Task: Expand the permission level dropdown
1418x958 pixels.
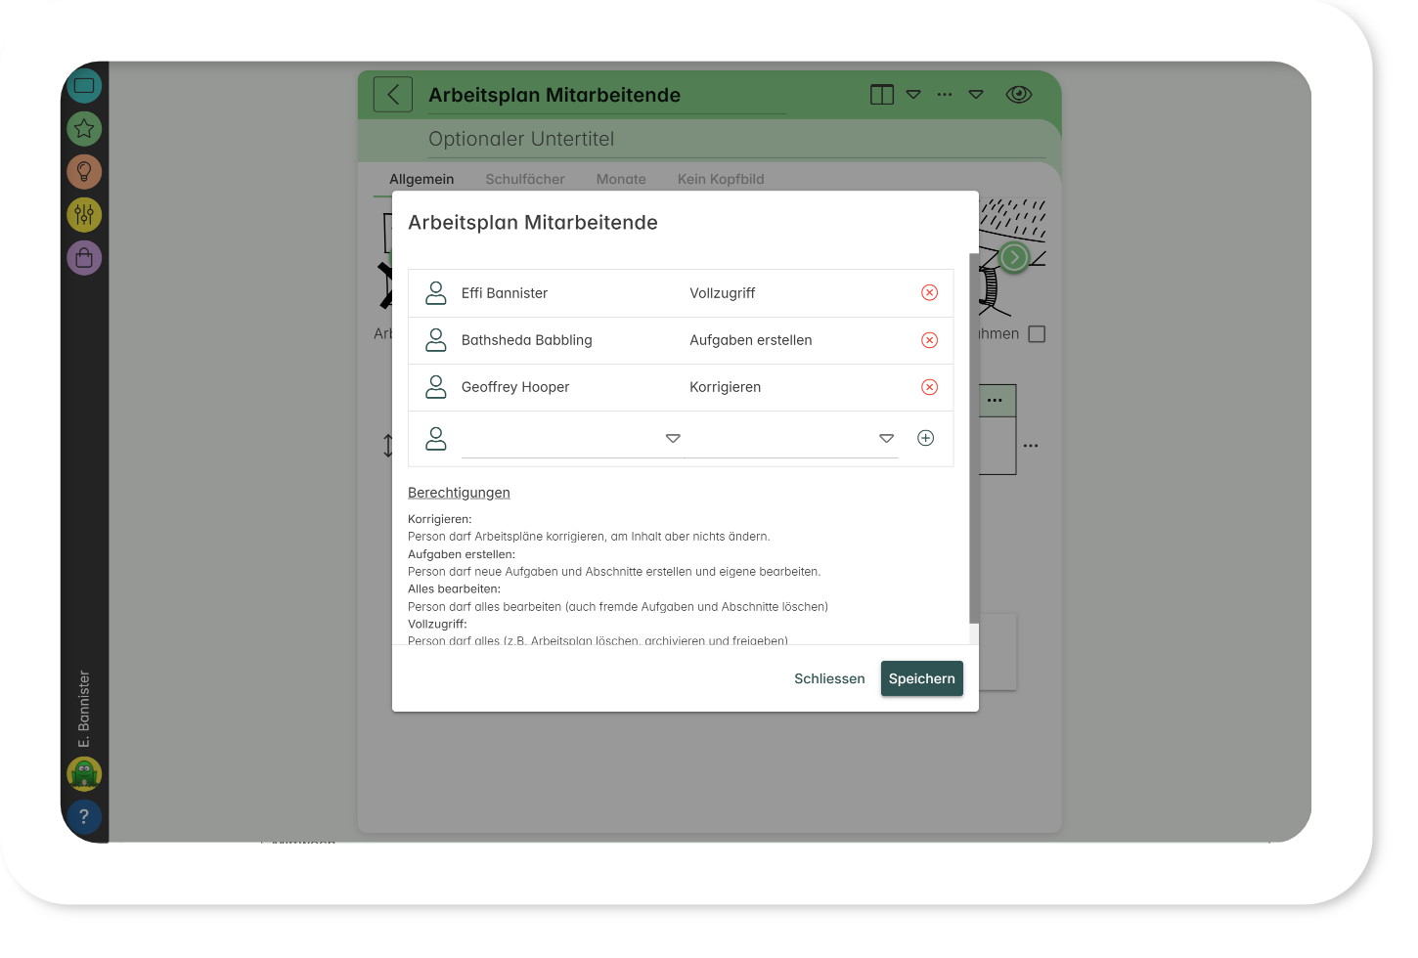Action: click(x=886, y=439)
